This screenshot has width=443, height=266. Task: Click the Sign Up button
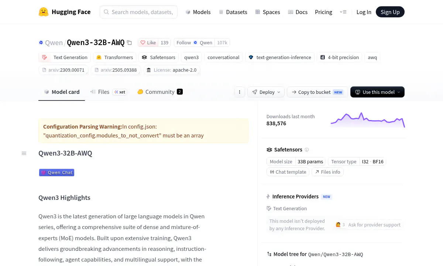(x=390, y=12)
